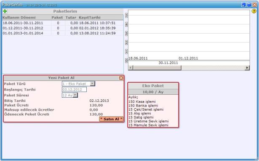
Task: Click the chart scrollbar right arrow
Action: tap(247, 68)
